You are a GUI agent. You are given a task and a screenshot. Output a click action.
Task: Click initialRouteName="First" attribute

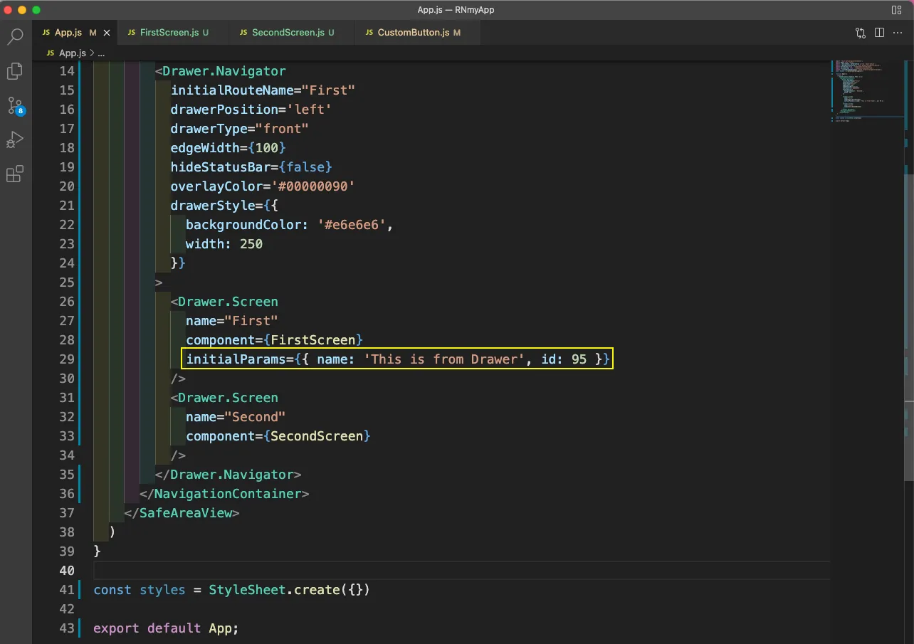[263, 90]
